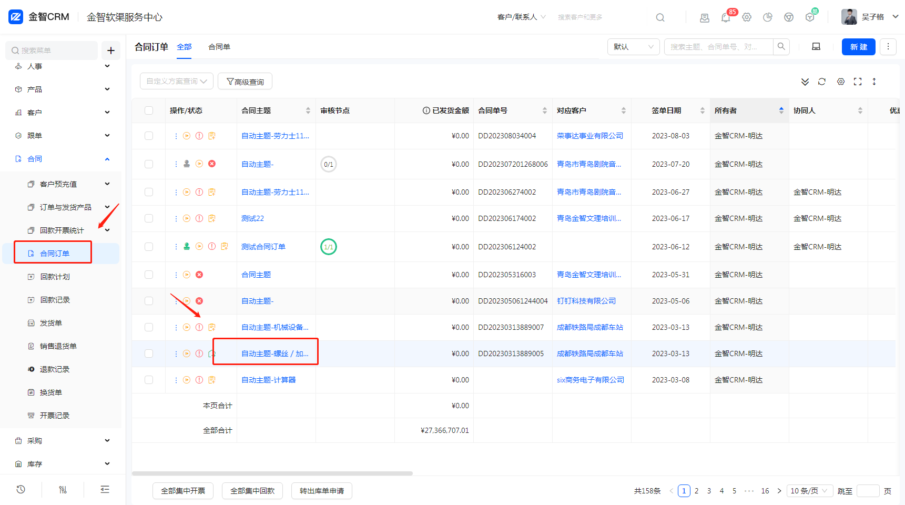Viewport: 905px width, 505px height.
Task: Collapse sidebar with bottom menu-fold icon
Action: click(x=105, y=490)
